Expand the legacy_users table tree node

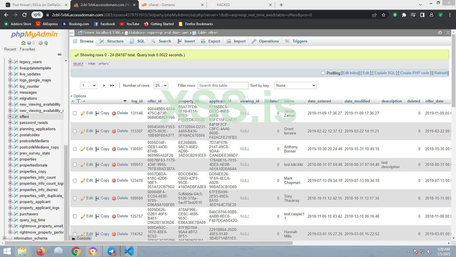pyautogui.click(x=10, y=62)
